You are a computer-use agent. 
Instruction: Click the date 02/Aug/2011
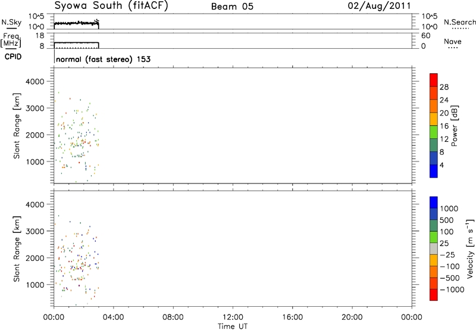(380, 6)
